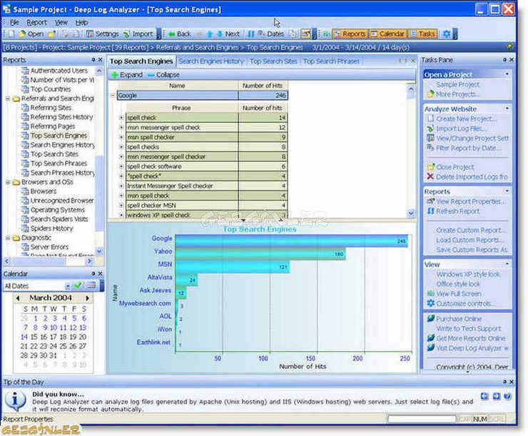528x436 pixels.
Task: Collapse the View section in Tasks Pane
Action: click(507, 263)
